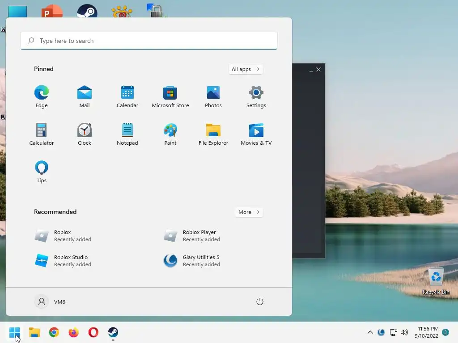
Task: Open File Explorer from pinned apps
Action: [x=213, y=134]
